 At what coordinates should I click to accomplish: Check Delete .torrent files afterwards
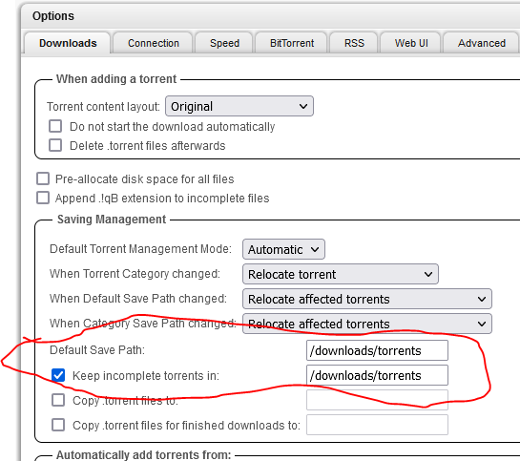[x=55, y=145]
